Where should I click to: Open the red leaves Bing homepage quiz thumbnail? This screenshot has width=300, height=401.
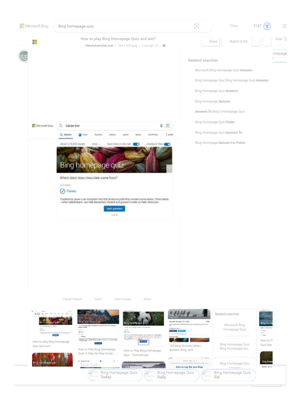52,359
